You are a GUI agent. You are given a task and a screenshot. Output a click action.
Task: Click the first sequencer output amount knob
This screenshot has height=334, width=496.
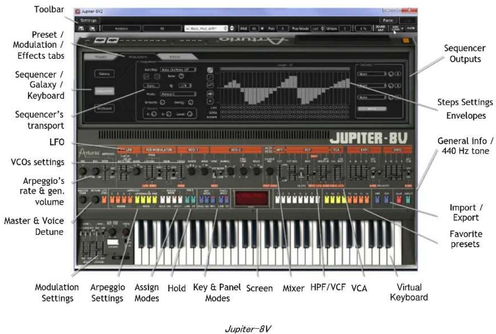click(391, 74)
